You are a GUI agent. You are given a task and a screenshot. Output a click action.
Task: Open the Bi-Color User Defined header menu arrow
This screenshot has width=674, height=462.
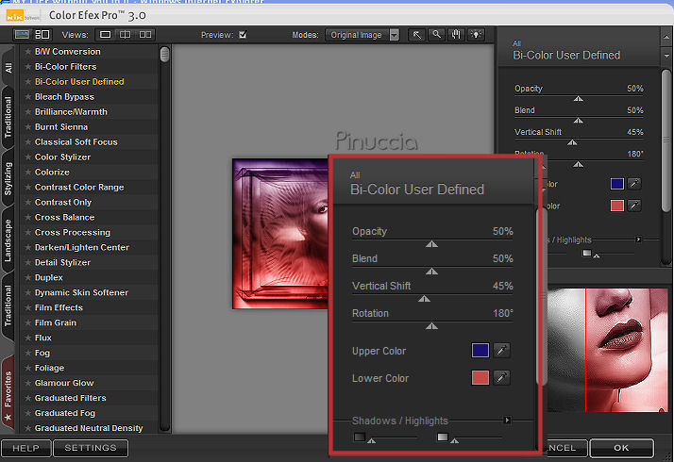(x=666, y=56)
